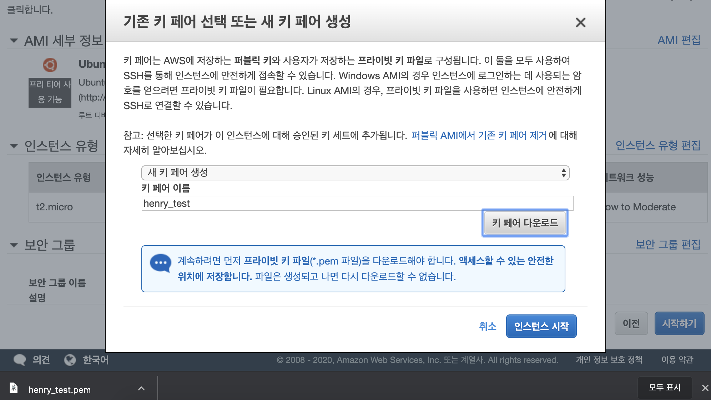
Task: Click the 취소 link
Action: (487, 326)
